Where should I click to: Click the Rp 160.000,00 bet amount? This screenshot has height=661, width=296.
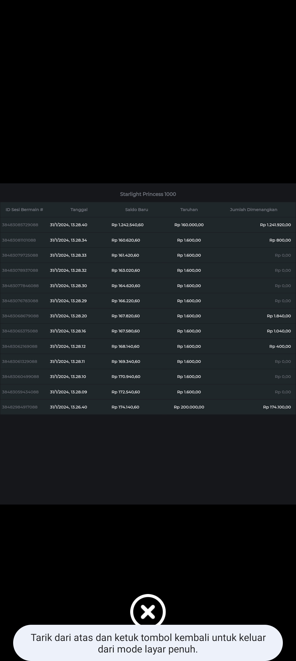click(189, 225)
